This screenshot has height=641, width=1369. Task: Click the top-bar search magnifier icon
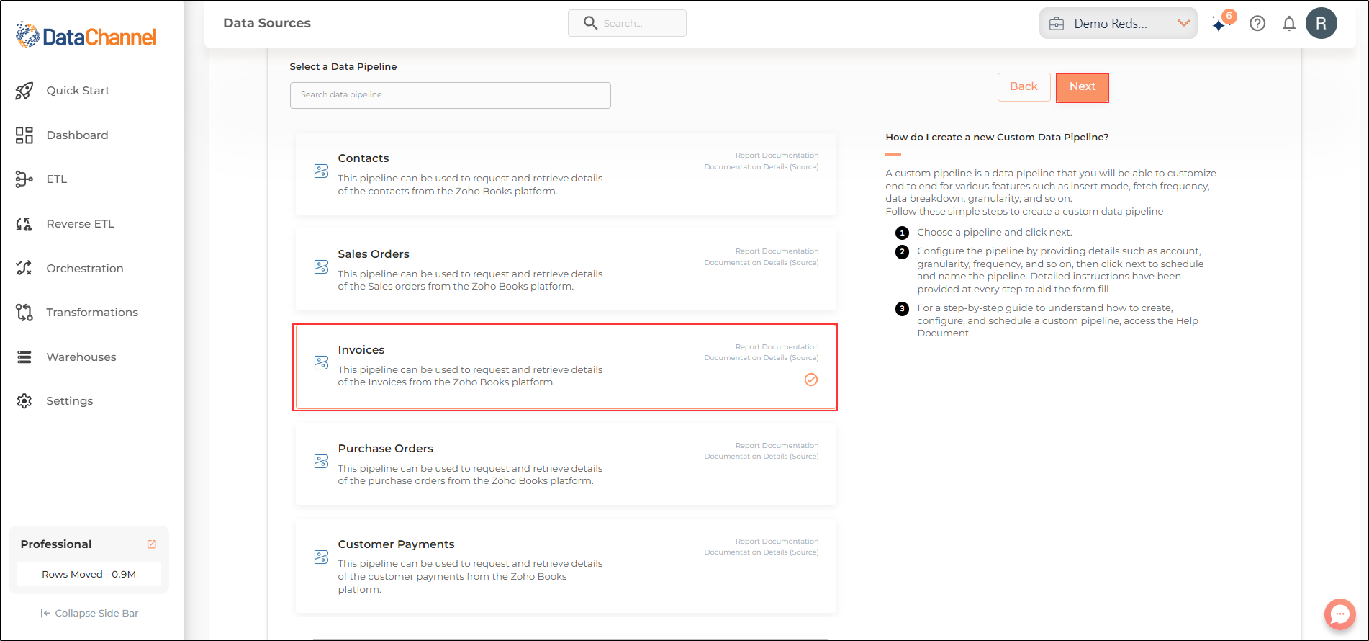(x=590, y=23)
